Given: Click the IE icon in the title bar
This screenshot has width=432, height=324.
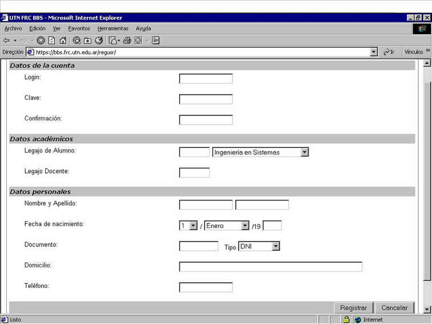Looking at the screenshot, I should (5, 18).
